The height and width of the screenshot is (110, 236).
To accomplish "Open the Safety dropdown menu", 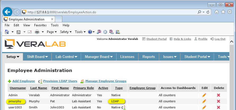I will (x=66, y=32).
